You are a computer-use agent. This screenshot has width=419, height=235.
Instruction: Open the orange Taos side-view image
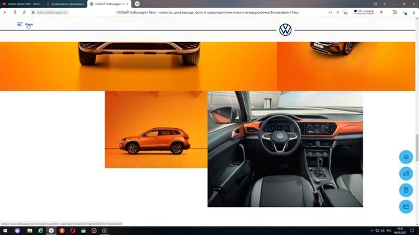(156, 129)
